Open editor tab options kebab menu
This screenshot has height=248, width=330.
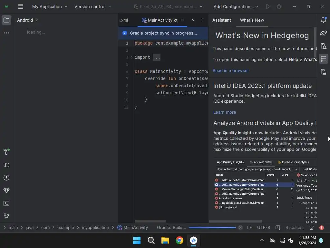point(202,20)
